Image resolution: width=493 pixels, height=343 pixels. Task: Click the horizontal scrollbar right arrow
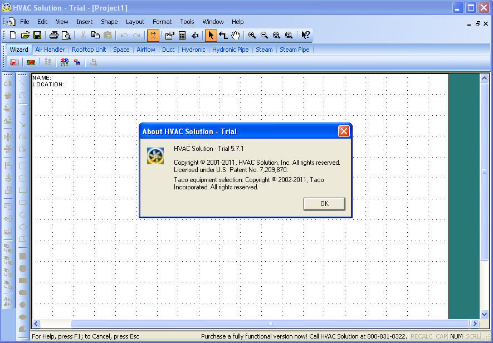coord(475,324)
